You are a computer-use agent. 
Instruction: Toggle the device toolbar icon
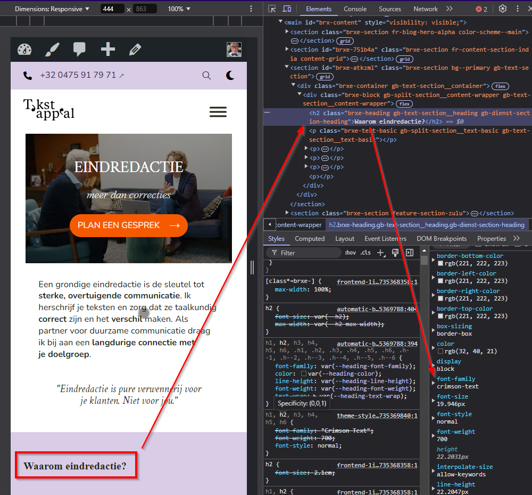[287, 9]
